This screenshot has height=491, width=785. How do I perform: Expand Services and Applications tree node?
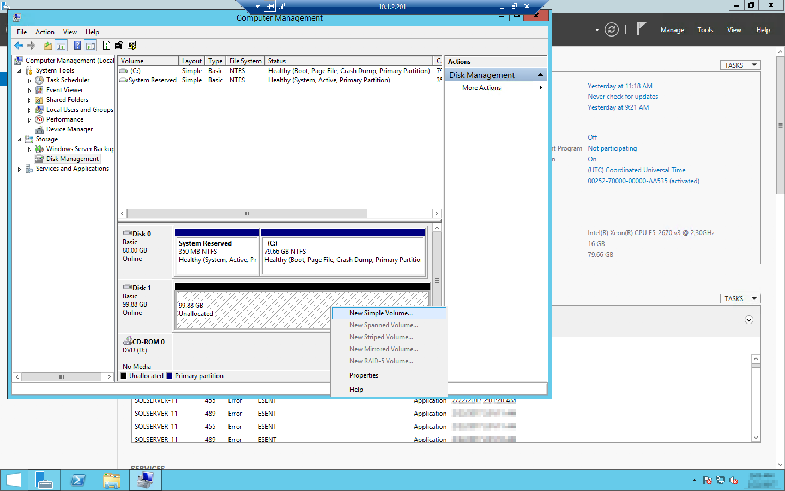tap(19, 169)
